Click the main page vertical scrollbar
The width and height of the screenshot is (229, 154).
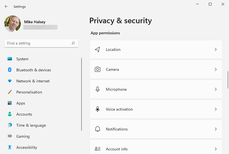click(228, 80)
